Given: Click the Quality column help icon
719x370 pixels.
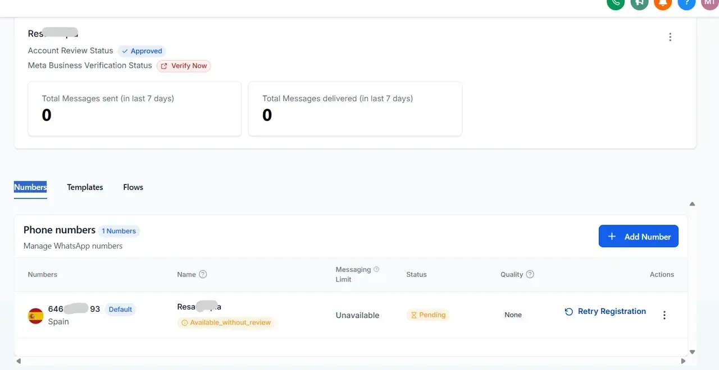Looking at the screenshot, I should point(530,274).
